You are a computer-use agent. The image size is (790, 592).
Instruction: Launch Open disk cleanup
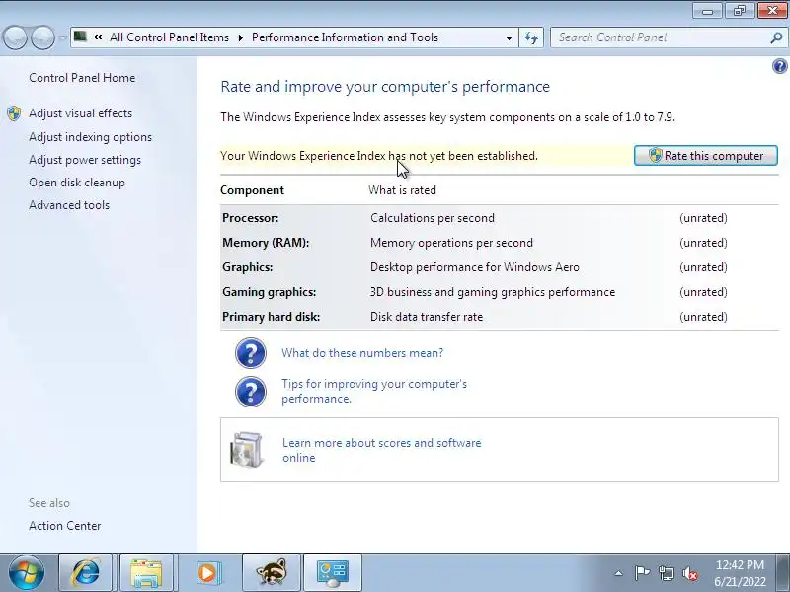point(77,183)
